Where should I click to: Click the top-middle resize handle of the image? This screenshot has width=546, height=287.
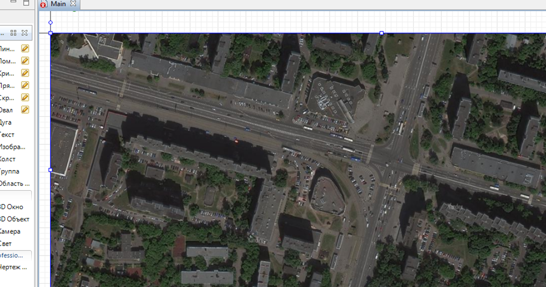382,33
